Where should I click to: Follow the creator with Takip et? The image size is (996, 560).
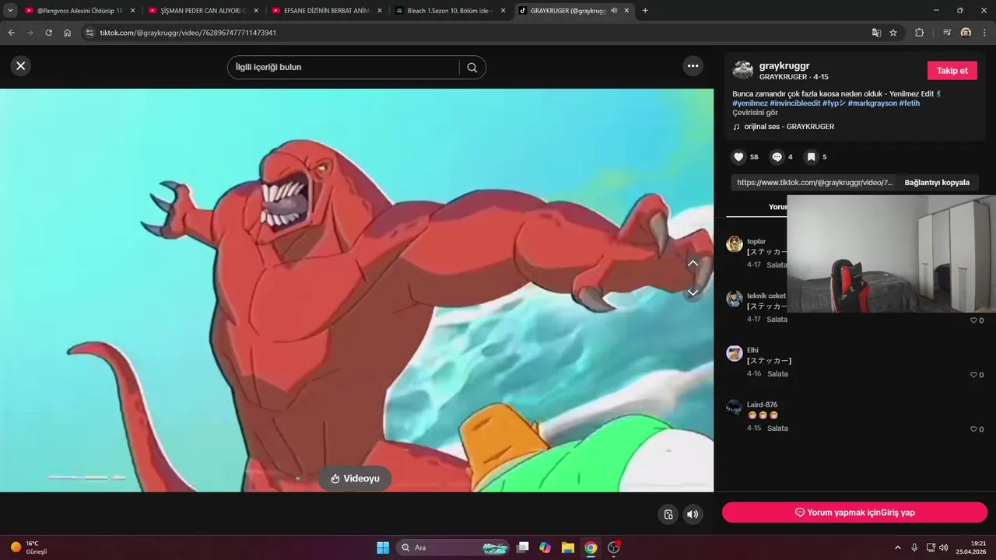tap(952, 71)
